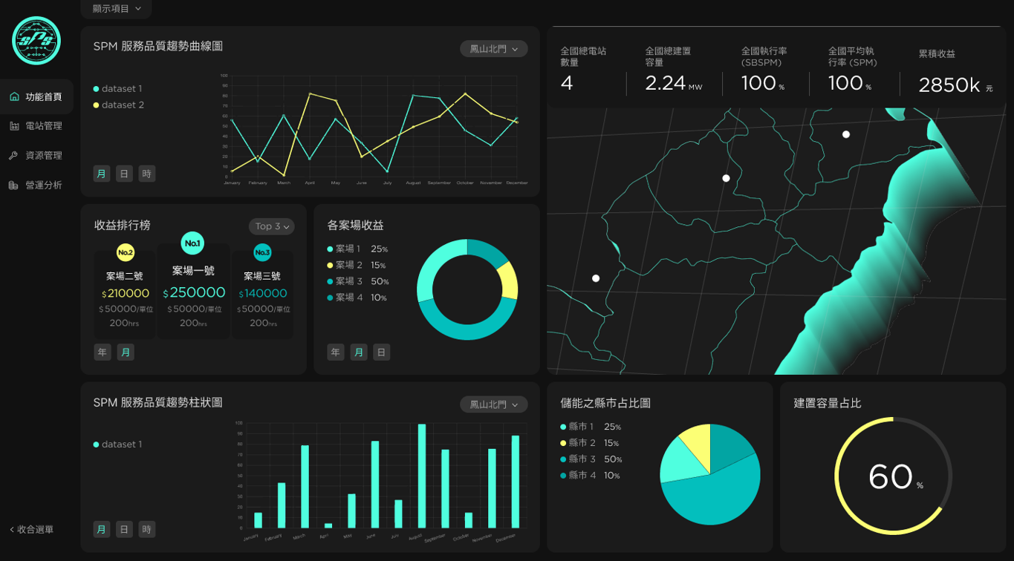Click the station icon beside 電站管理
The height and width of the screenshot is (561, 1014).
(14, 126)
